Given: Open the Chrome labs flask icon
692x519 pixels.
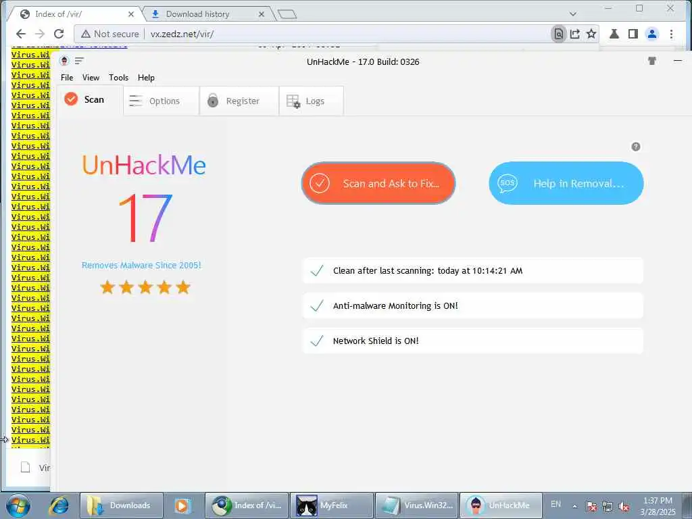Looking at the screenshot, I should pos(614,34).
